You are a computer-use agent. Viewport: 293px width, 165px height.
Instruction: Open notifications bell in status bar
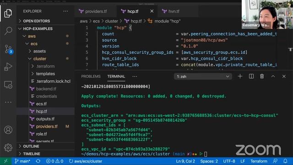(285, 161)
